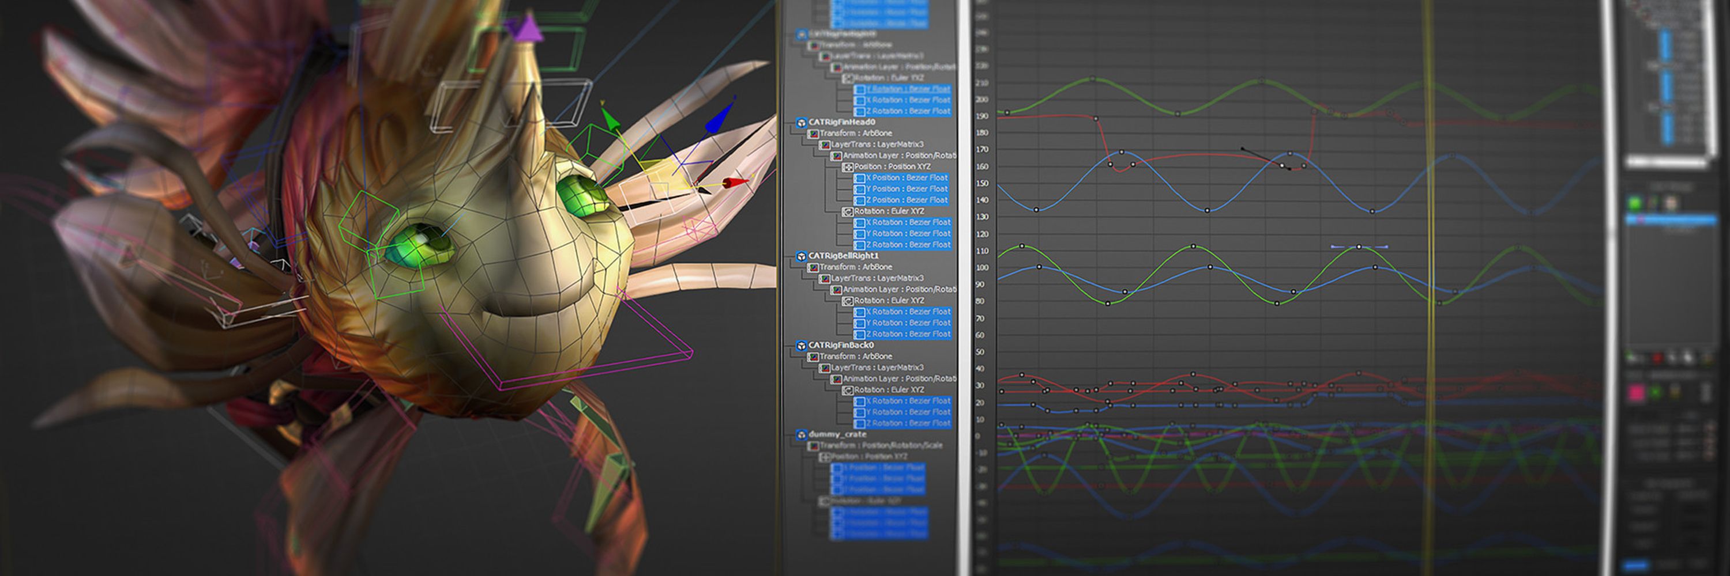The width and height of the screenshot is (1730, 576).
Task: Select Y Rotation track under CATRigBellRight1
Action: point(902,323)
